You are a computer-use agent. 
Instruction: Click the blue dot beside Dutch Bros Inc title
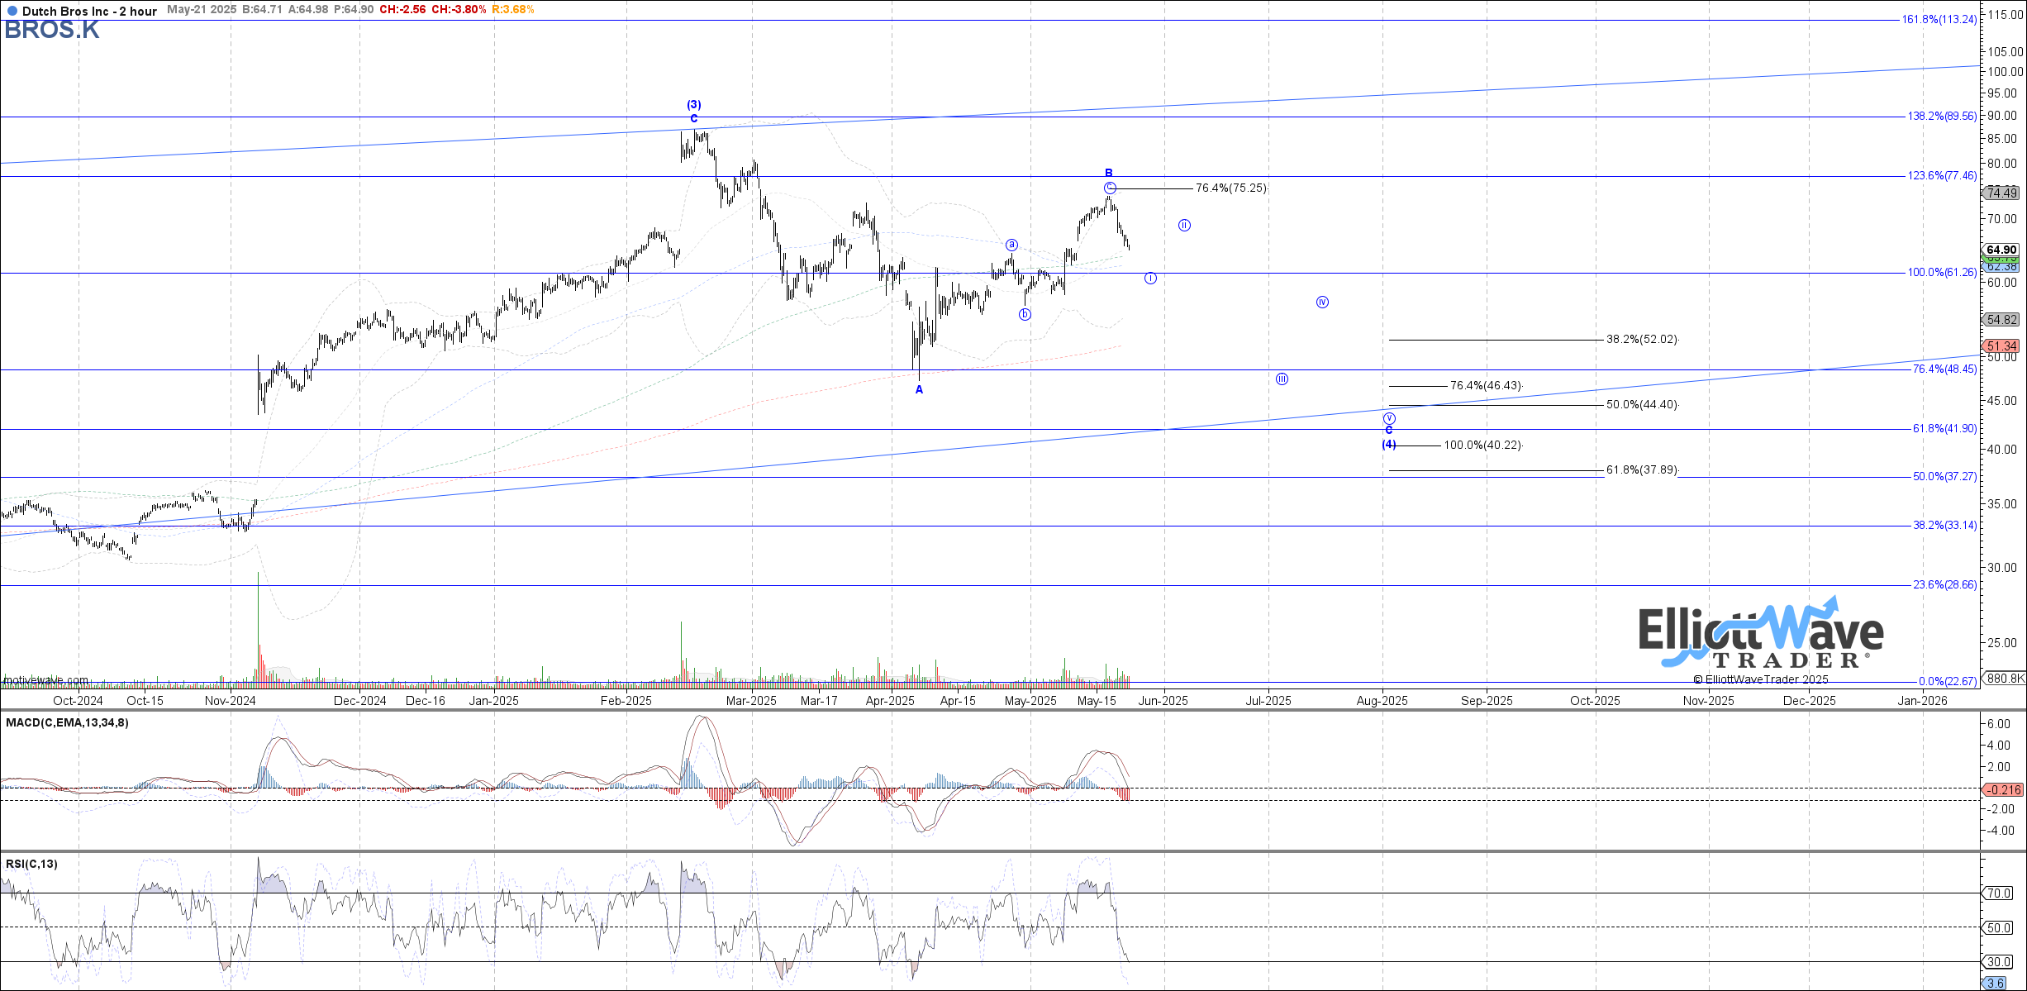coord(12,11)
